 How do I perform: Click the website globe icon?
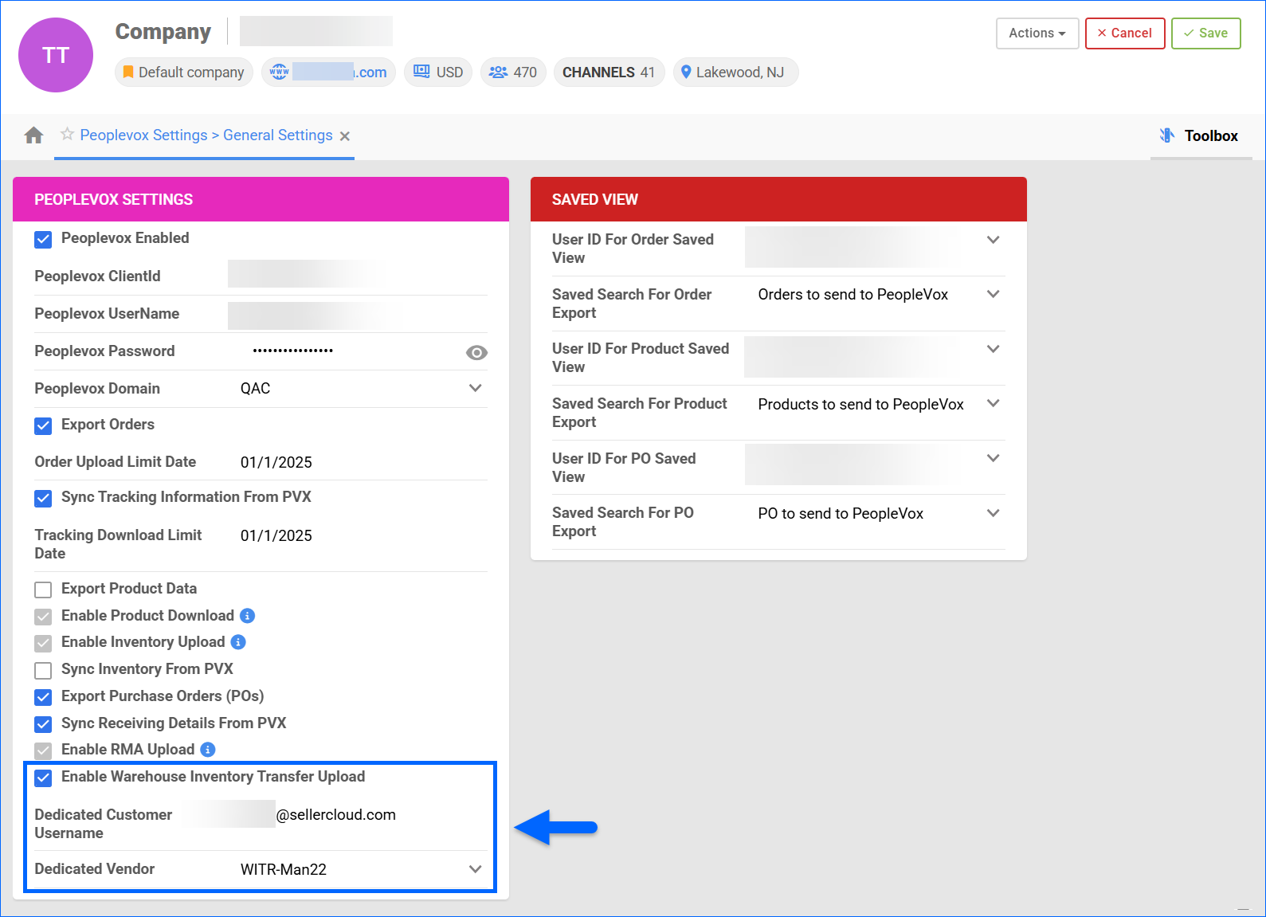pos(279,72)
